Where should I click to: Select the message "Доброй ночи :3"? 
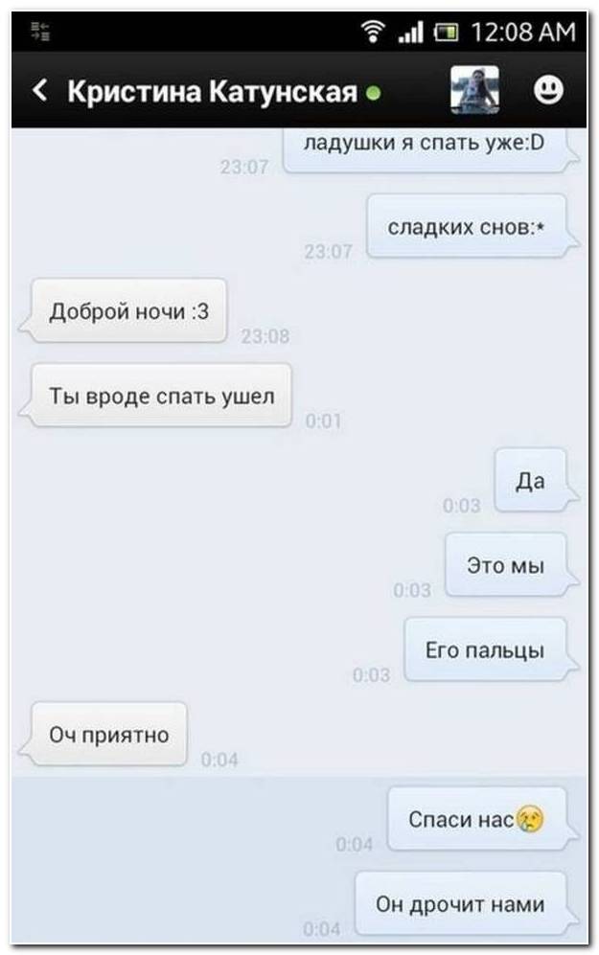[128, 311]
